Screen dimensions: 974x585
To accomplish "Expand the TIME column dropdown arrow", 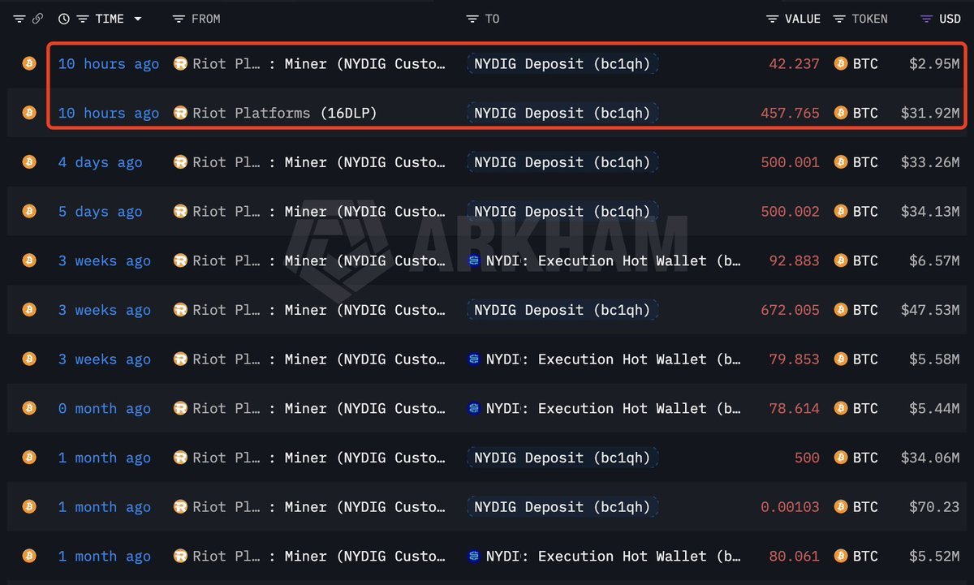I will click(138, 19).
